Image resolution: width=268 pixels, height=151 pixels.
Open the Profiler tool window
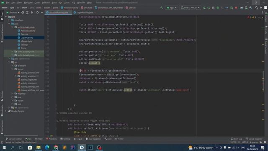tap(119, 139)
